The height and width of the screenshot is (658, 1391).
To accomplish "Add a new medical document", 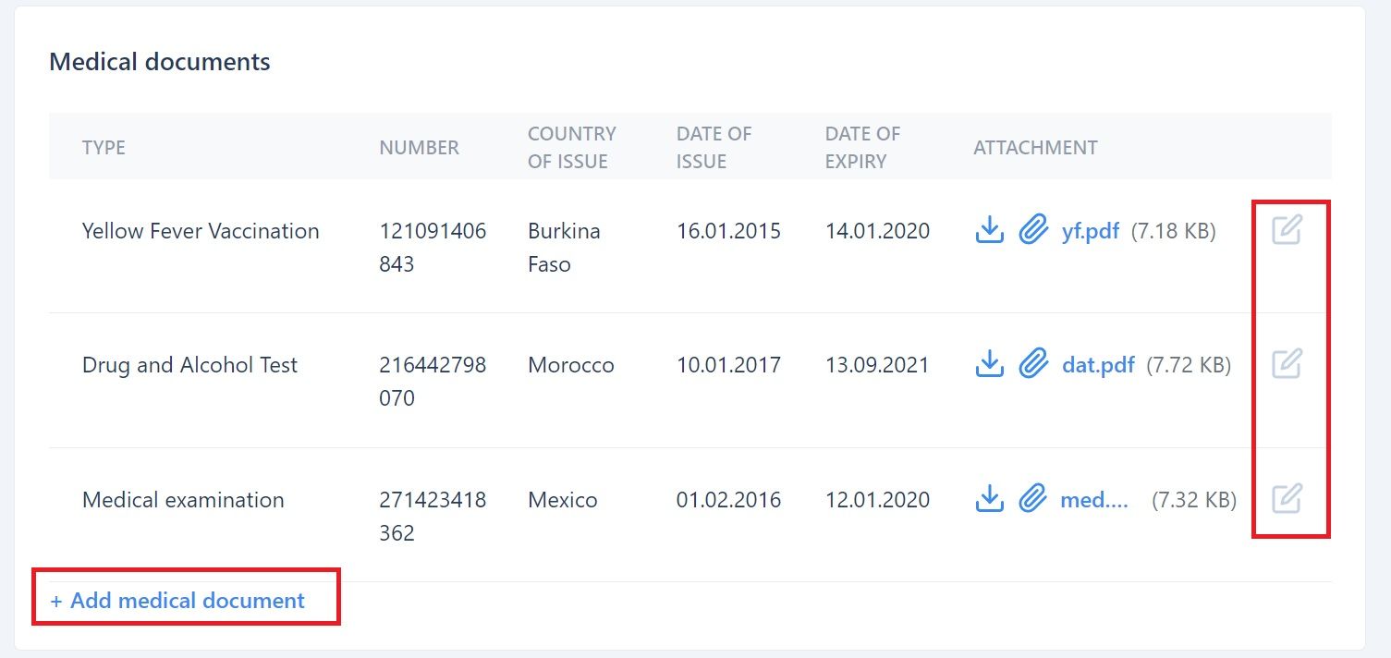I will 177,601.
